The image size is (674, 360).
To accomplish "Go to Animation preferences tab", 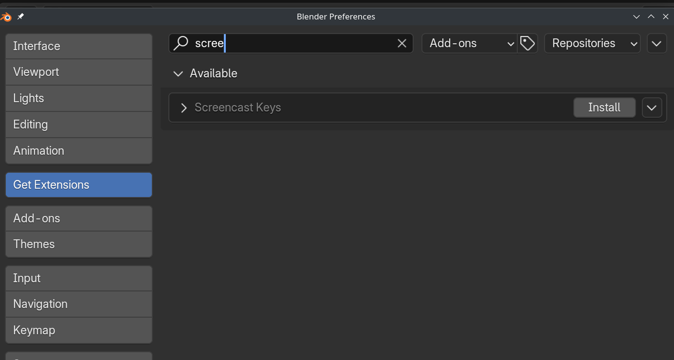I will point(79,151).
